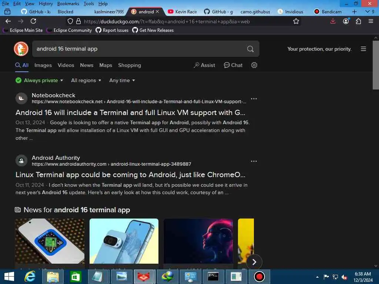
Task: Open the Get New Releases bookmark
Action: coord(153,30)
